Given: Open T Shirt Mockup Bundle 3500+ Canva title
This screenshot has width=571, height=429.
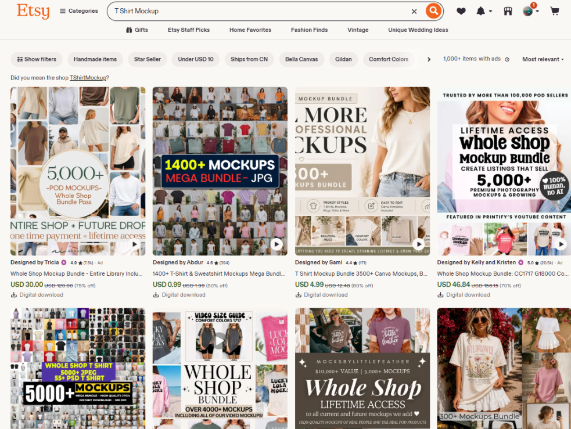Looking at the screenshot, I should point(361,273).
